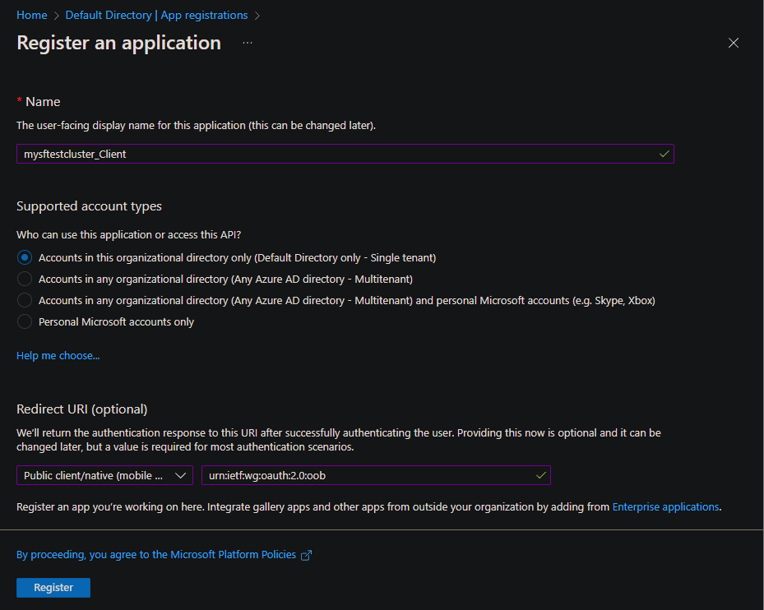Go to Home in the breadcrumb
The width and height of the screenshot is (764, 610).
point(32,15)
